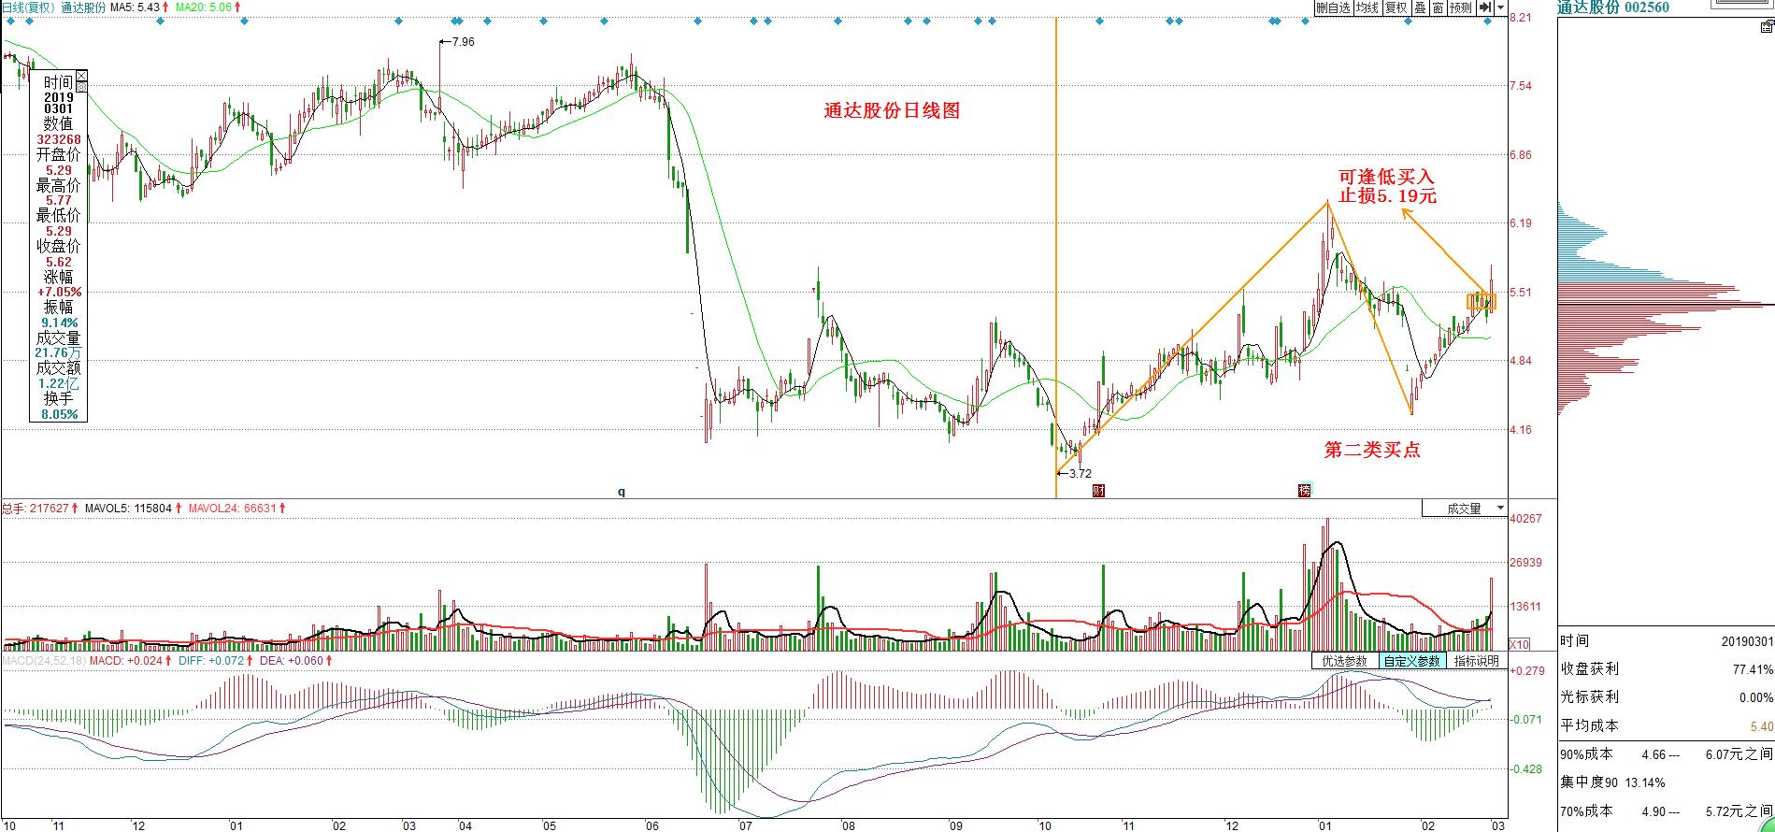
Task: Click 平均成本 5.40 row
Action: coord(1666,725)
